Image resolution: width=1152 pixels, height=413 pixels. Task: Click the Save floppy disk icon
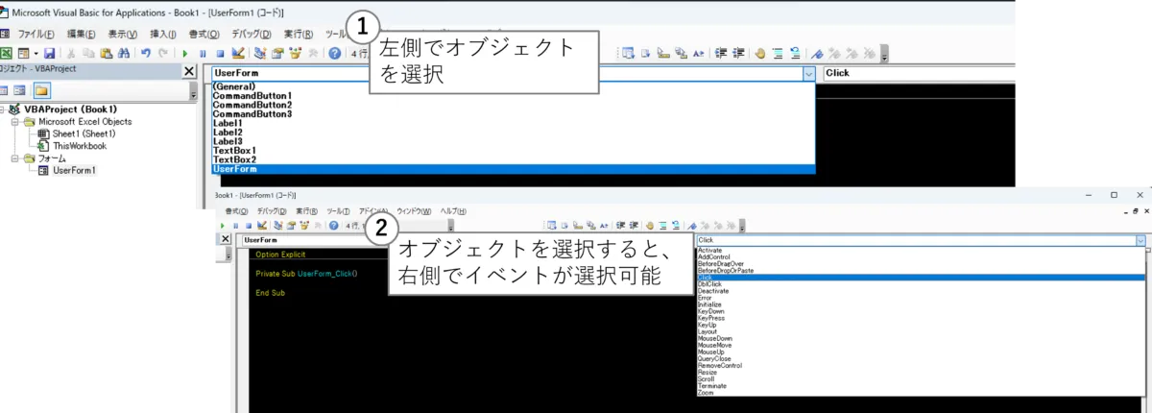pos(49,54)
